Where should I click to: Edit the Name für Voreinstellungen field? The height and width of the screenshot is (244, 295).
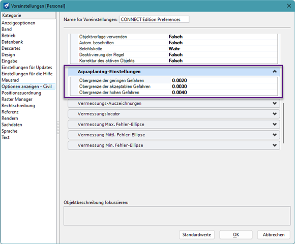tap(154, 19)
